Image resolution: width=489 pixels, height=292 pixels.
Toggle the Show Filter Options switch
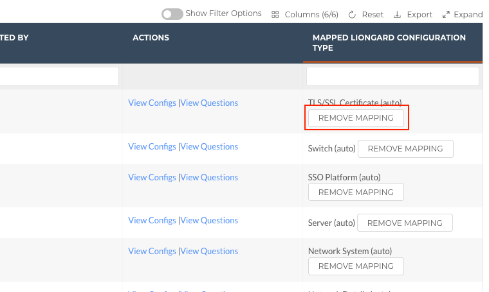(x=172, y=14)
